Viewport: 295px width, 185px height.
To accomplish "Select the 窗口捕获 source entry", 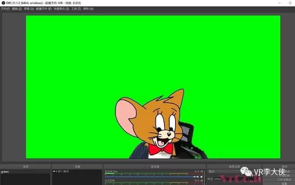I will click(65, 172).
